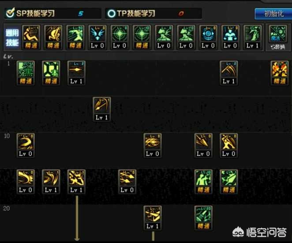Click the 初始化 reset button
Image resolution: width=292 pixels, height=243 pixels.
(x=273, y=14)
